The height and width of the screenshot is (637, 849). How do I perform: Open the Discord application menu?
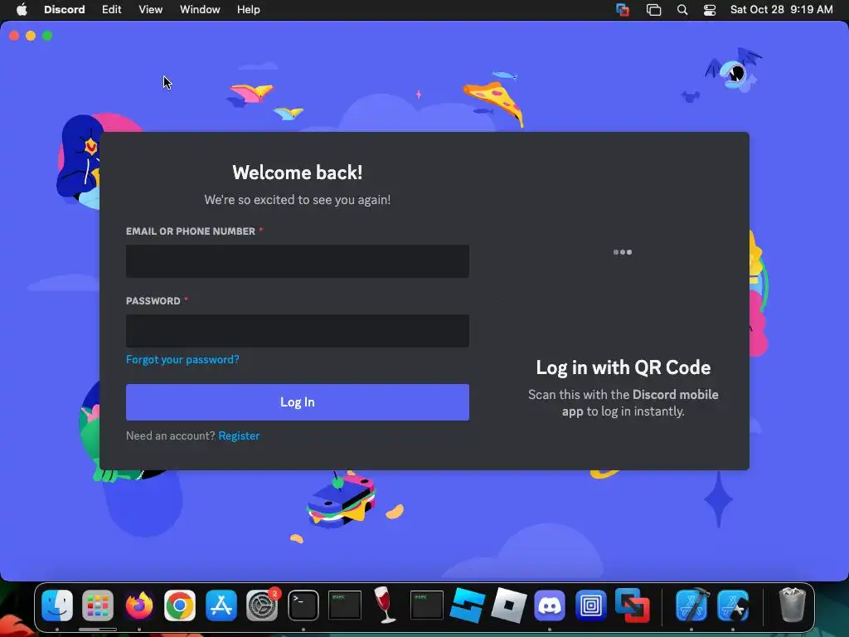click(x=65, y=10)
